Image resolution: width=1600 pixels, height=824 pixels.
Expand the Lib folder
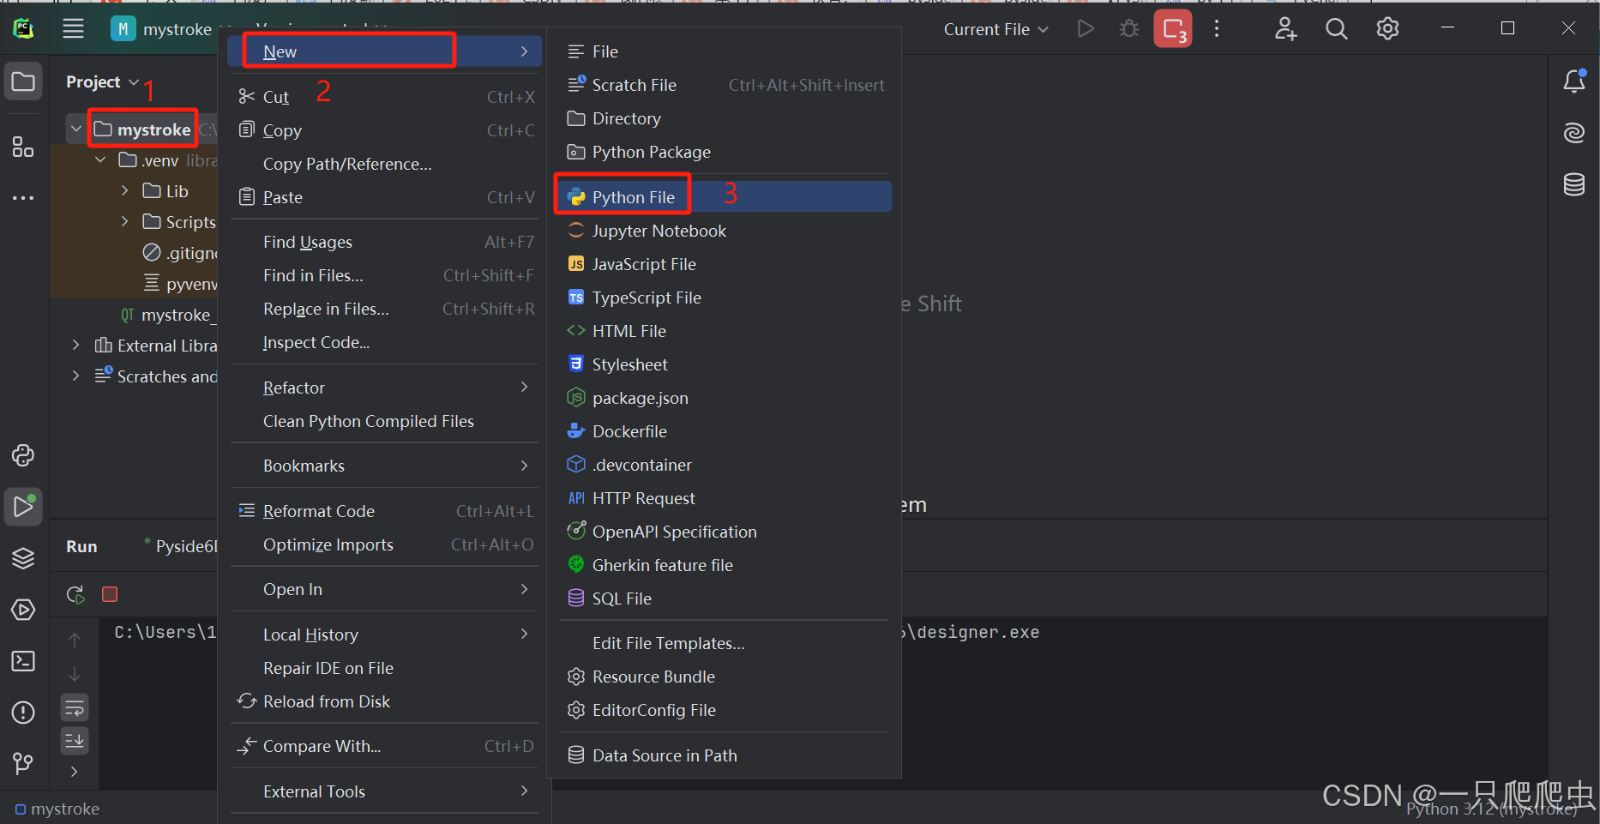tap(124, 190)
